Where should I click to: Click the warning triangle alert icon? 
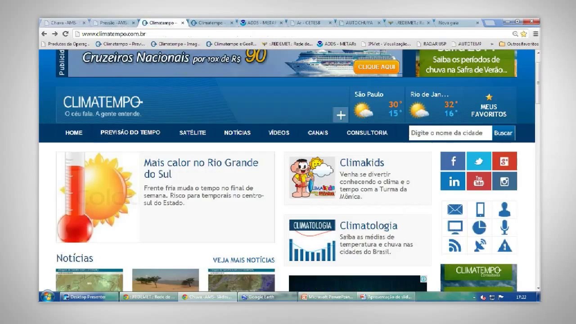coord(504,245)
